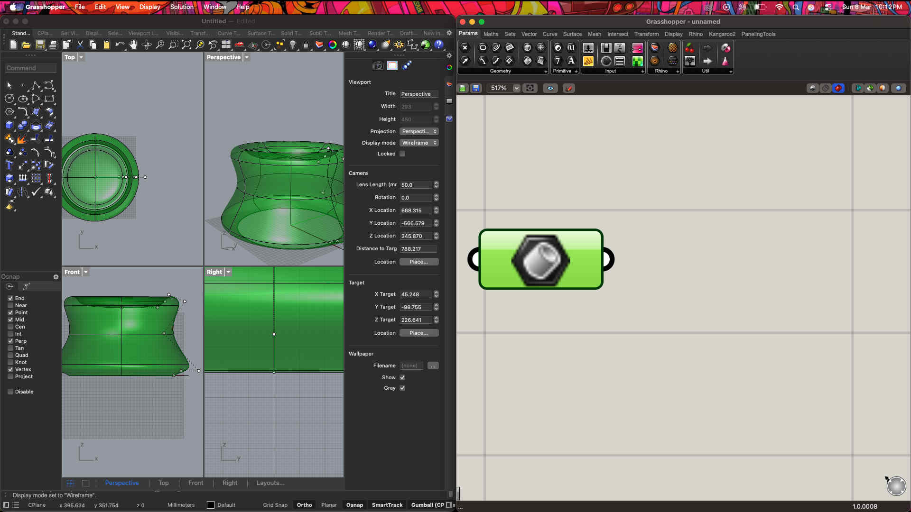Viewport: 911px width, 512px height.
Task: Expand the Perspective viewport title menu
Action: (x=247, y=57)
